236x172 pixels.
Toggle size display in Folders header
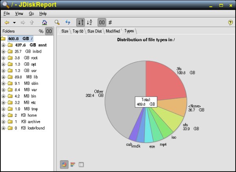tap(49, 31)
